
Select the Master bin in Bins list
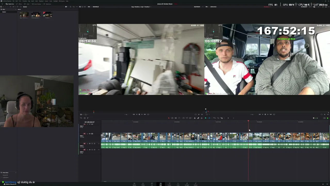tap(4, 12)
